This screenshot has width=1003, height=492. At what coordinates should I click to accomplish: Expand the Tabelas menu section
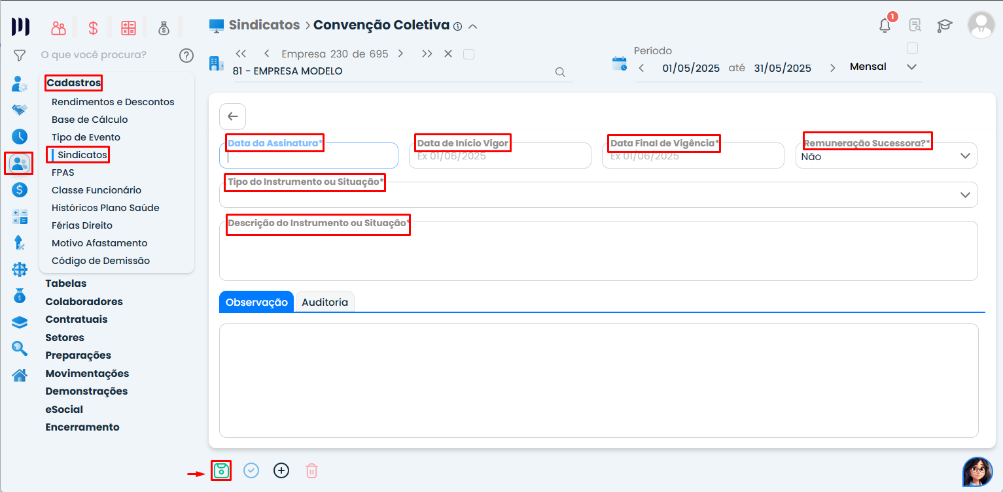point(66,284)
